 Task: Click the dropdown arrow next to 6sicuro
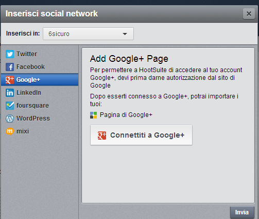click(125, 34)
